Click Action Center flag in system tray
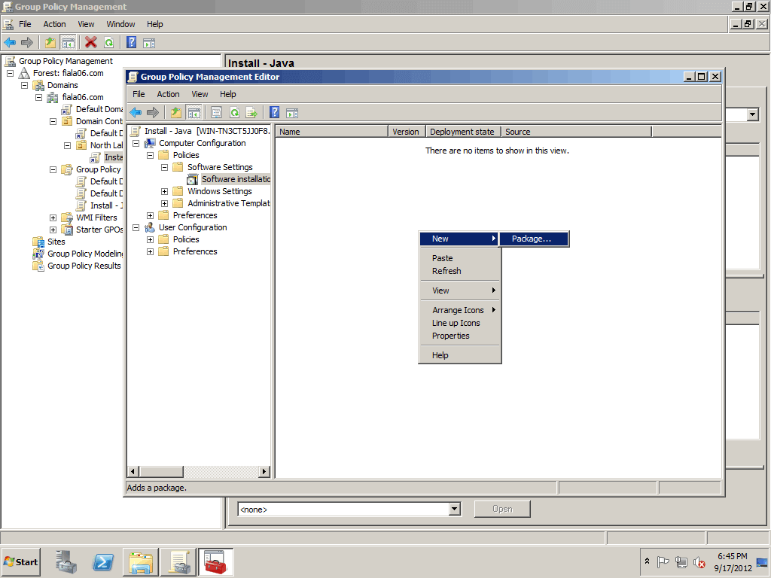This screenshot has width=771, height=578. (663, 561)
